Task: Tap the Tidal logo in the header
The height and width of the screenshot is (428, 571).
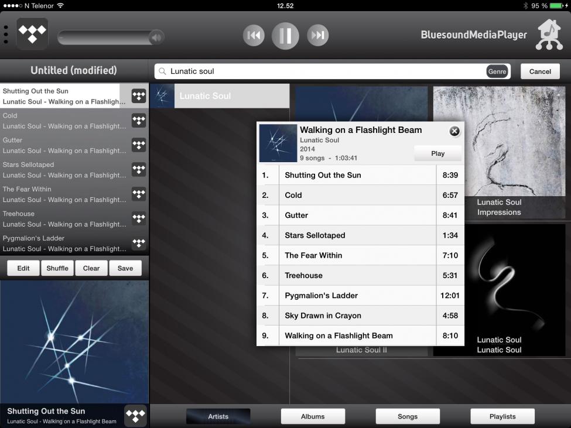Action: (32, 34)
